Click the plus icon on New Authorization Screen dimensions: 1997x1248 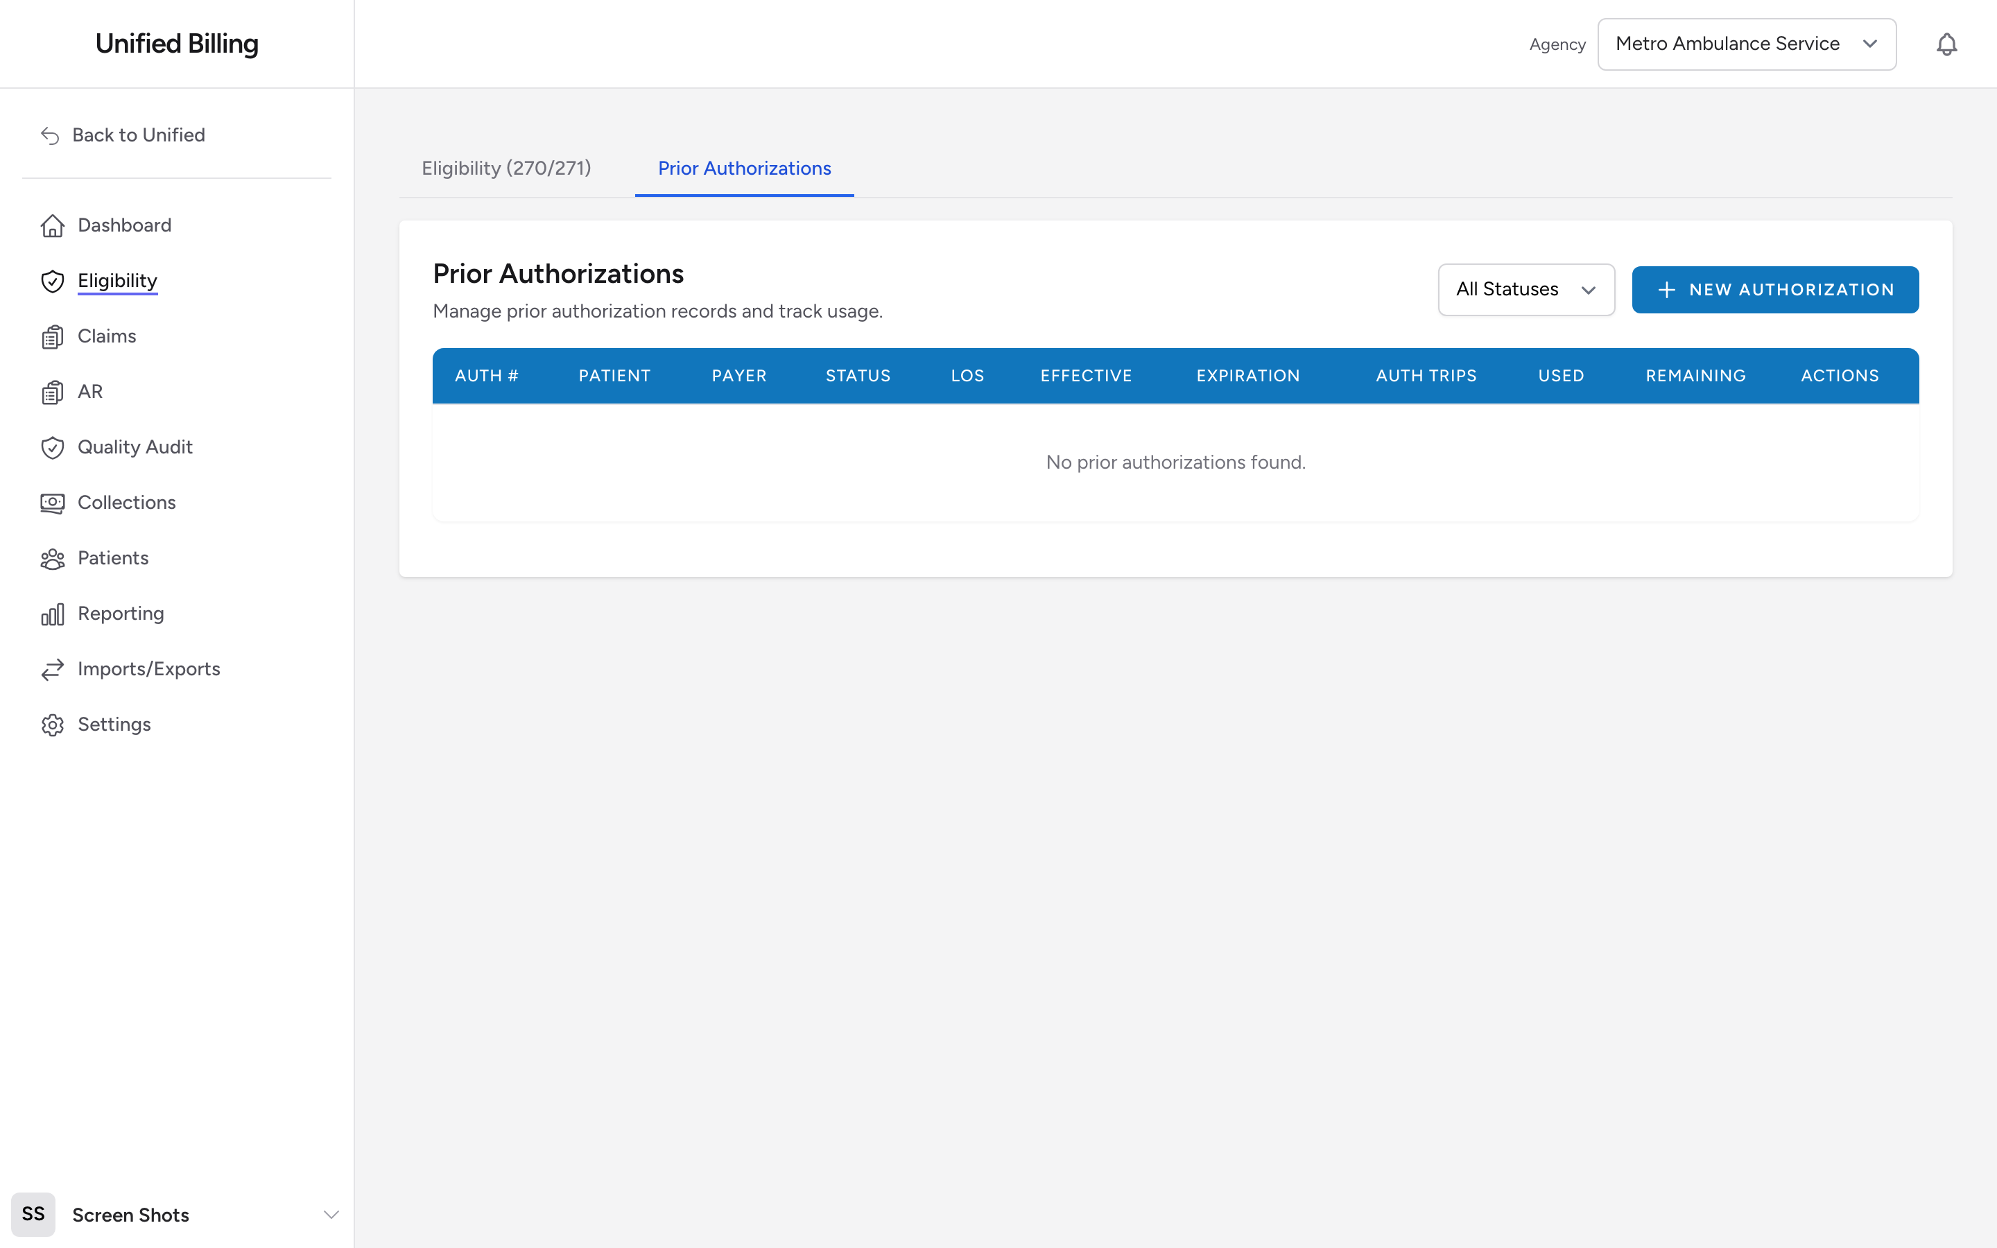(x=1666, y=290)
